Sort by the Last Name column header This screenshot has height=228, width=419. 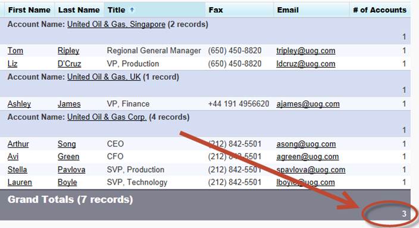pos(79,10)
